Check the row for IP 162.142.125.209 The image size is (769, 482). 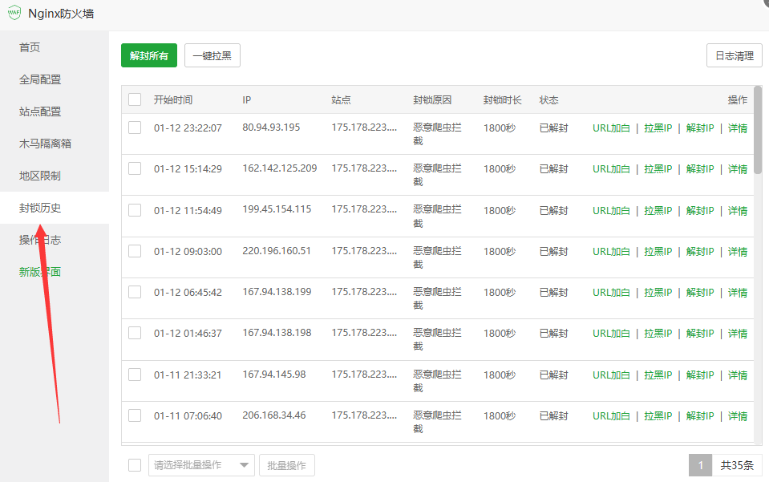pyautogui.click(x=135, y=168)
